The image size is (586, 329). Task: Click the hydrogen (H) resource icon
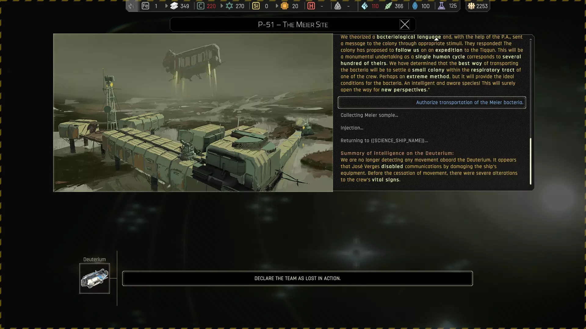click(x=311, y=6)
